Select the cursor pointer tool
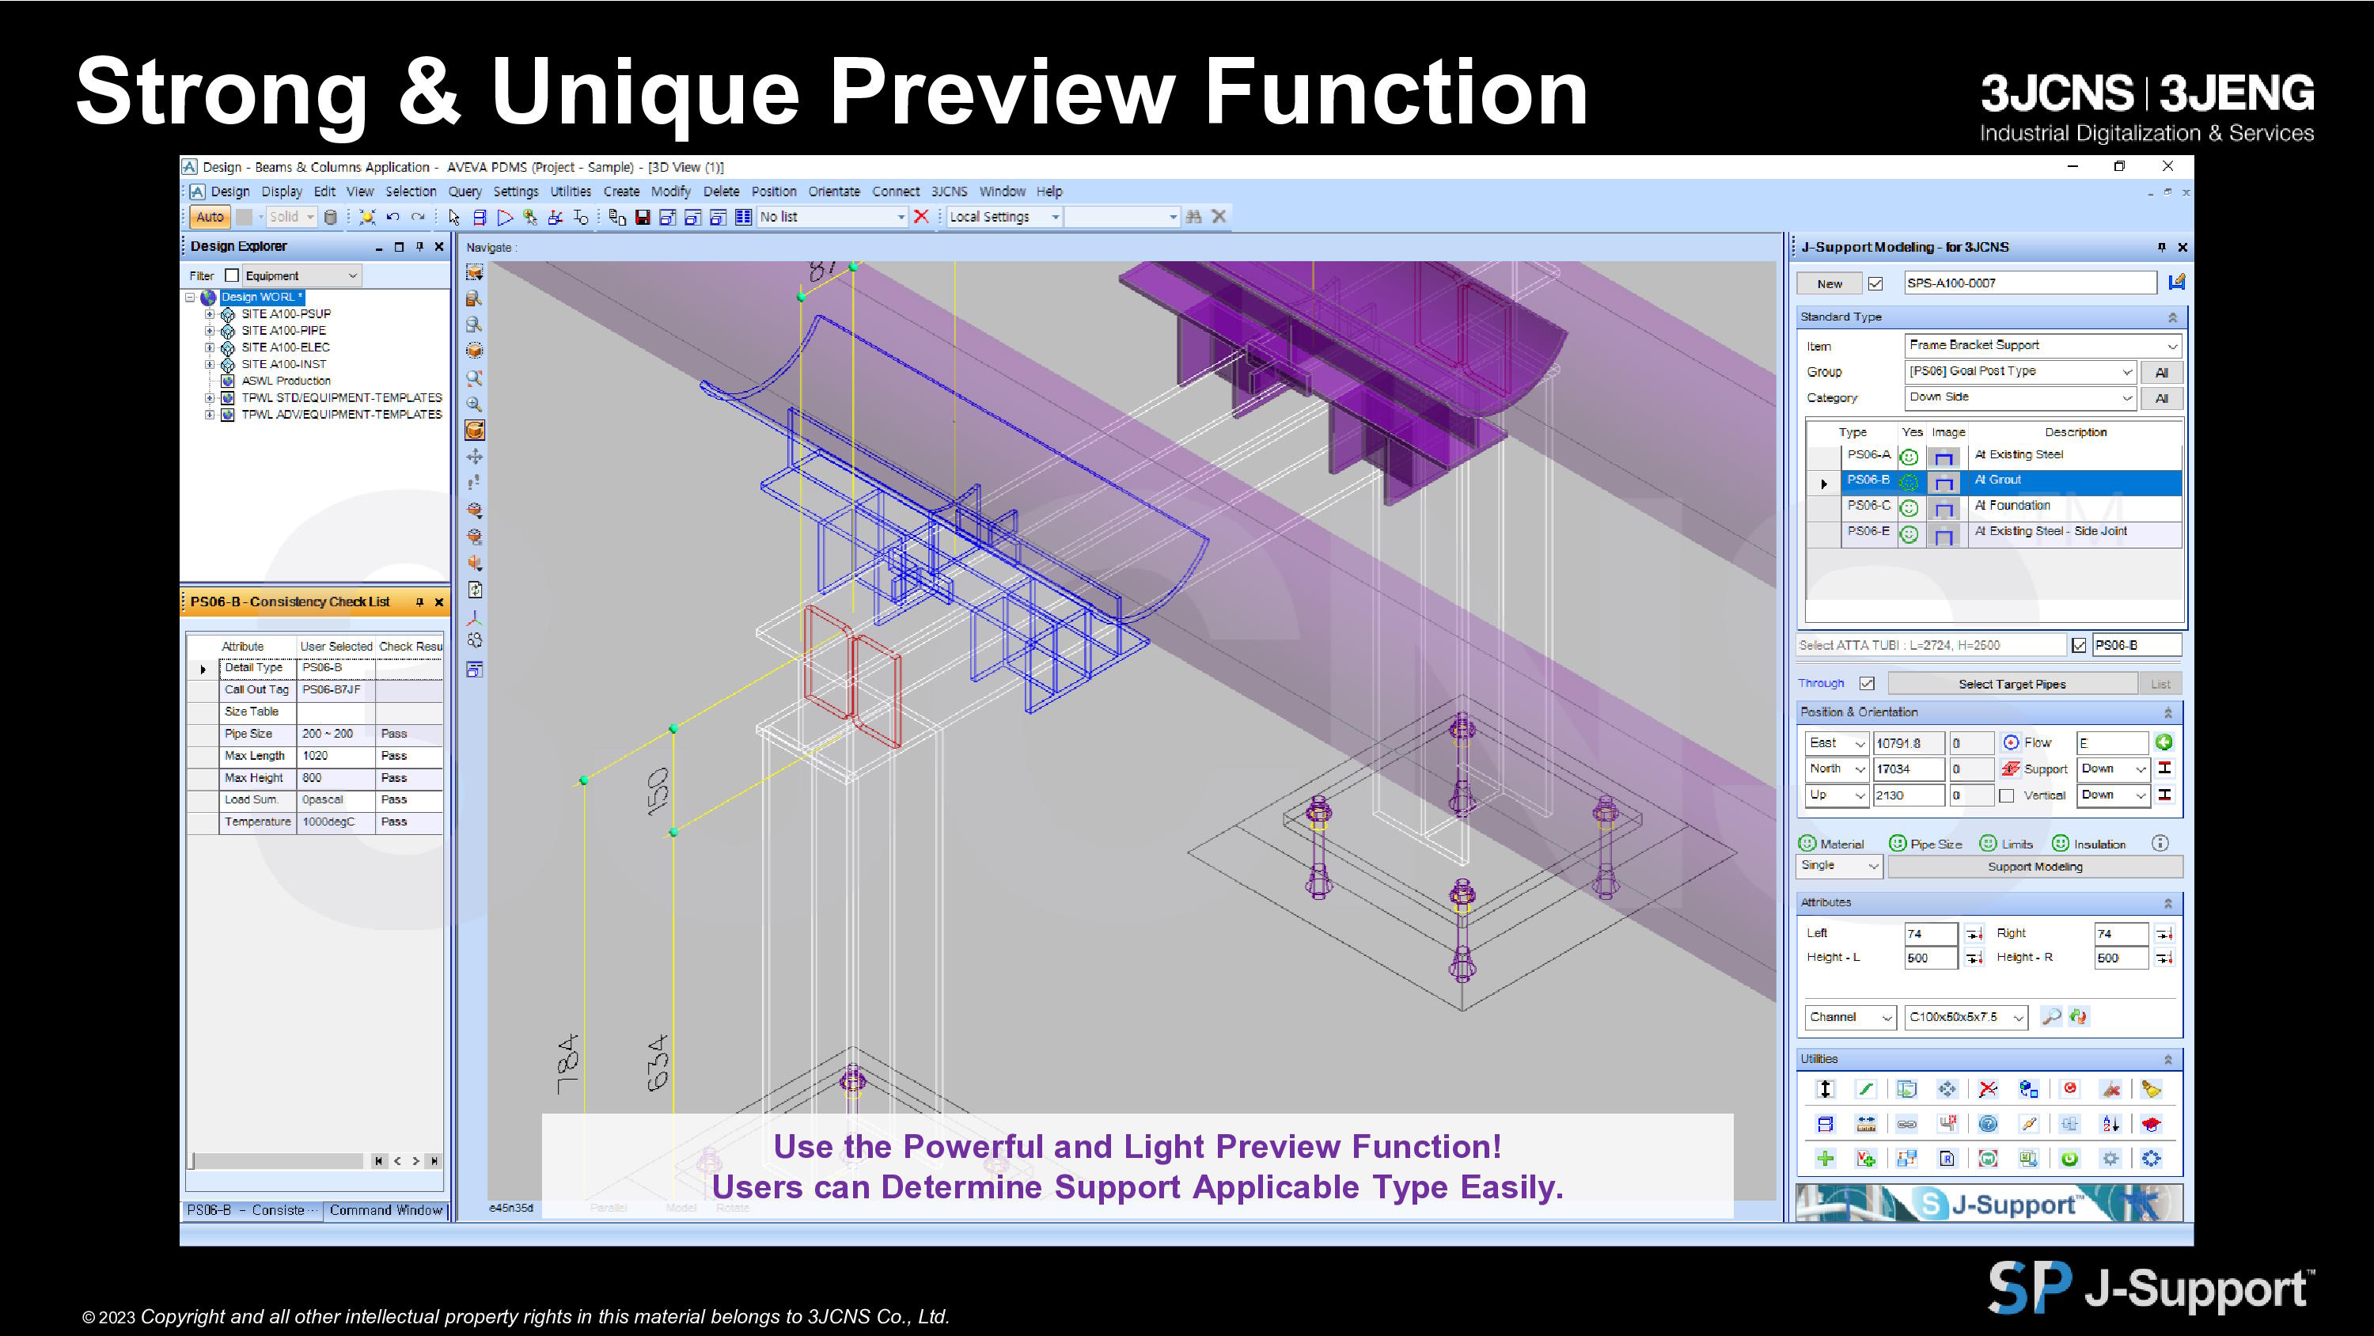Image resolution: width=2374 pixels, height=1336 pixels. (x=453, y=218)
